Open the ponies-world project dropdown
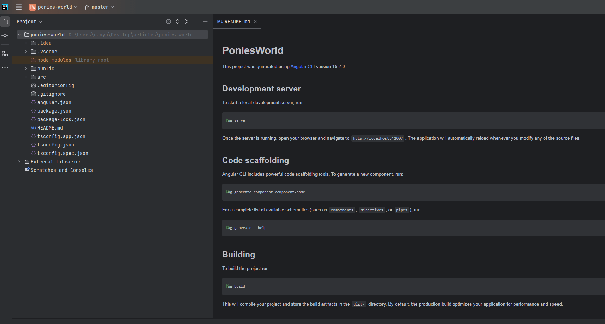Viewport: 605px width, 324px height. pyautogui.click(x=58, y=7)
